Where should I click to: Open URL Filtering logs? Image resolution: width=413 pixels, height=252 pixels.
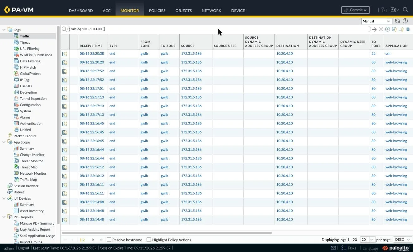30,49
